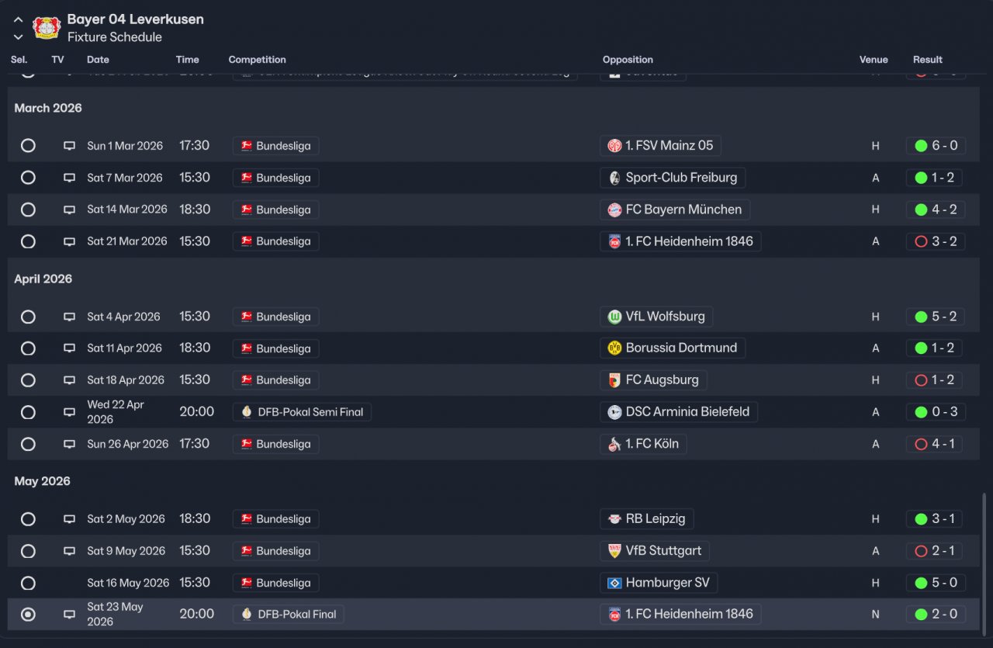
Task: Click the Bayer 04 Leverkusen club crest
Action: [x=47, y=27]
